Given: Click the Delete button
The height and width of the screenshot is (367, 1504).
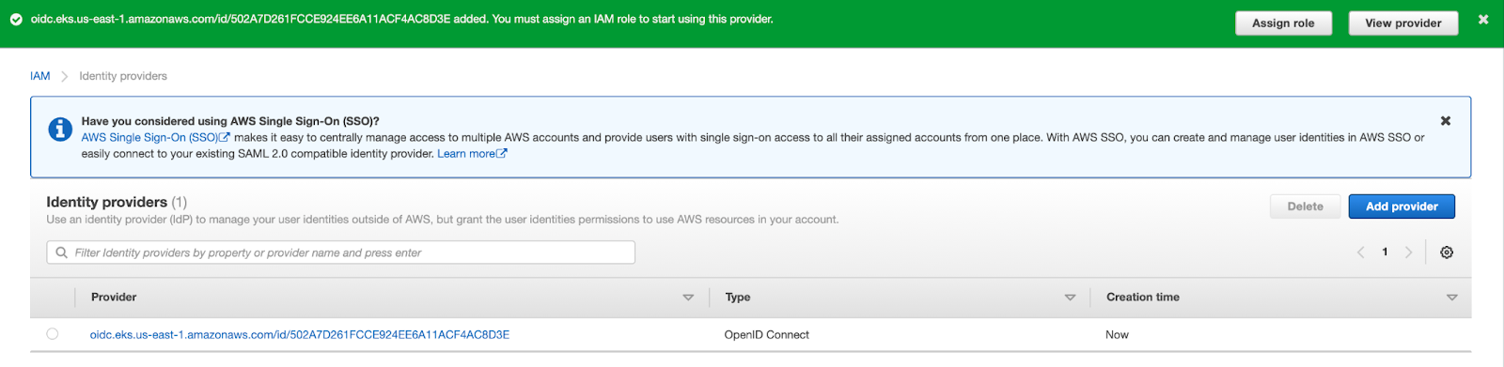Looking at the screenshot, I should [x=1305, y=206].
